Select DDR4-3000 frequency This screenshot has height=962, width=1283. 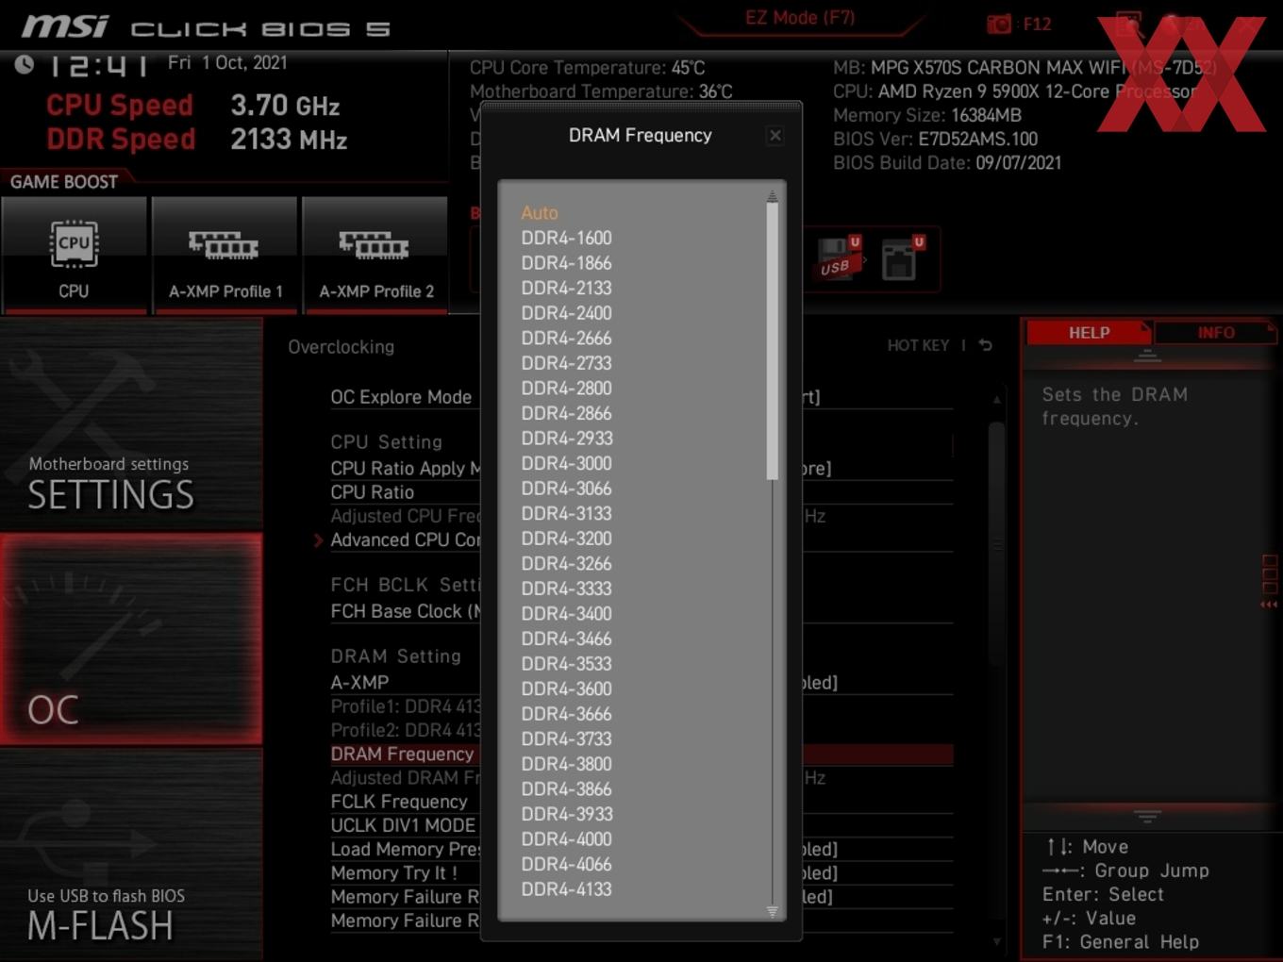point(566,464)
